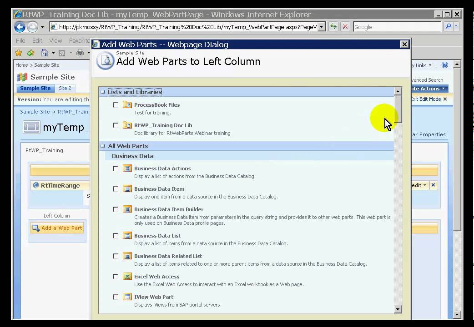Image resolution: width=474 pixels, height=327 pixels.
Task: Click the Sample Site people logo icon
Action: click(x=22, y=77)
